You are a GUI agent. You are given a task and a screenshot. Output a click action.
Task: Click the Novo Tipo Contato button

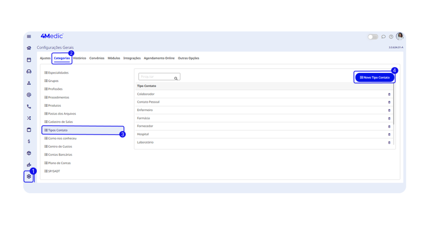tap(375, 78)
